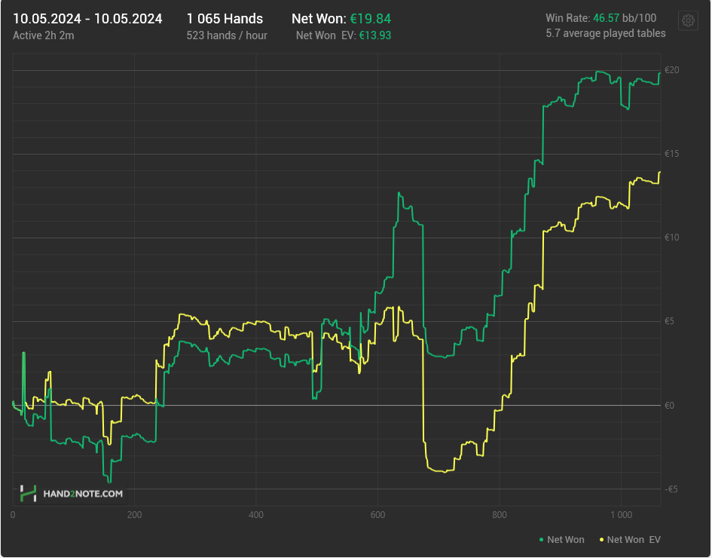Click the 800 x-axis tick label
Image resolution: width=712 pixels, height=558 pixels.
500,515
